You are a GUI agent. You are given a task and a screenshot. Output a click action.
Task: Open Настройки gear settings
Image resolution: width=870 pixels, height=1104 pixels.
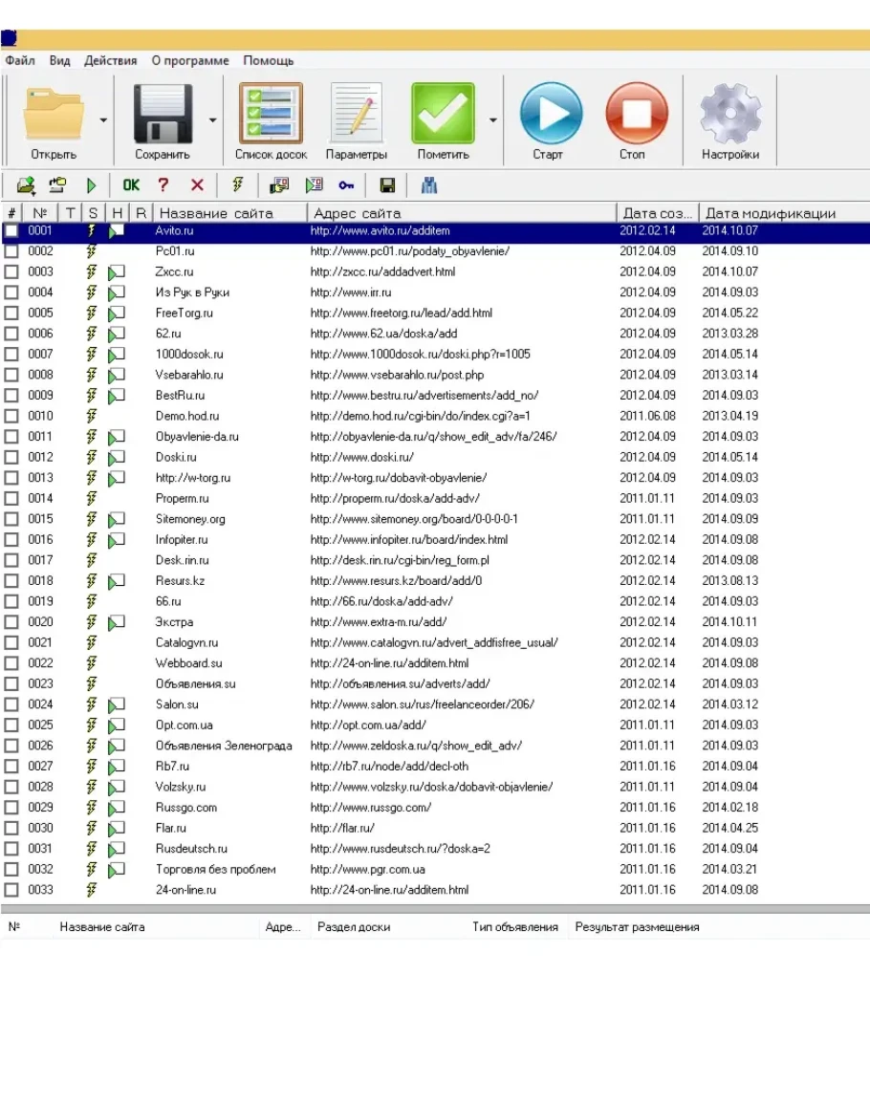[x=730, y=115]
